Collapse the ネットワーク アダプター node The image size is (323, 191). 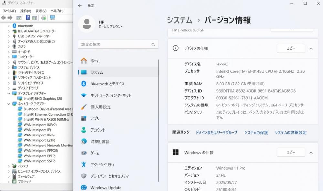(x=9, y=104)
